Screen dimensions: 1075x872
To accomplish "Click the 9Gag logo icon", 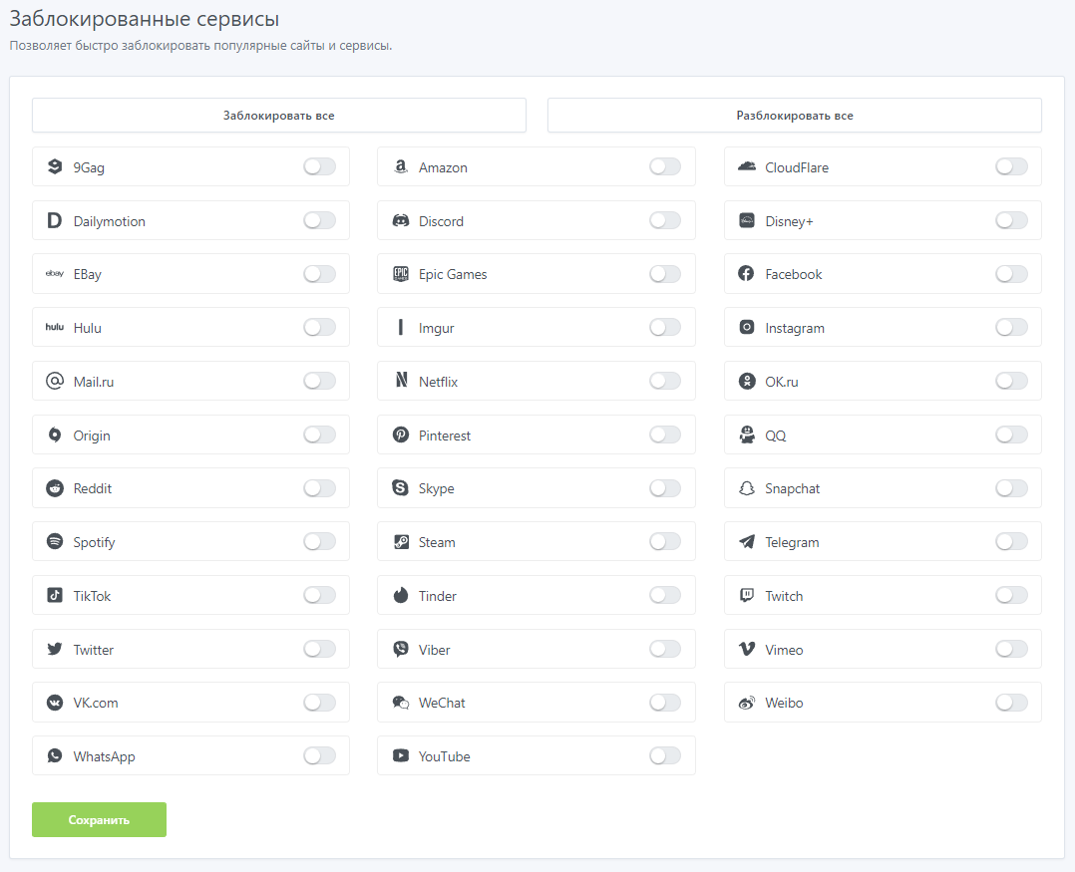I will tap(55, 166).
